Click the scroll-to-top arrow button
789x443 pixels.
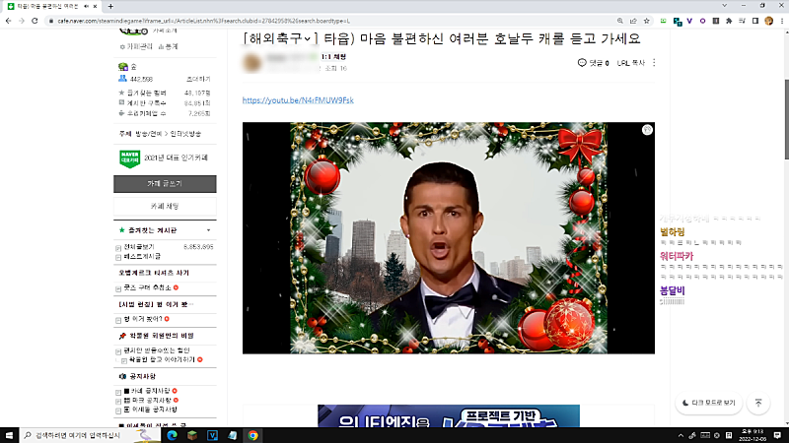(758, 403)
